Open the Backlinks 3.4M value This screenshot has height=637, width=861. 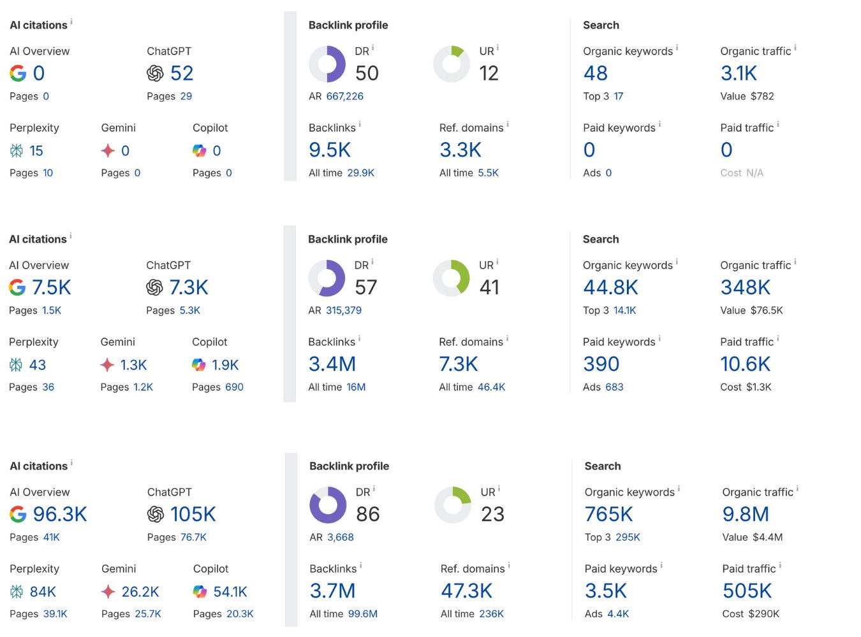tap(332, 364)
